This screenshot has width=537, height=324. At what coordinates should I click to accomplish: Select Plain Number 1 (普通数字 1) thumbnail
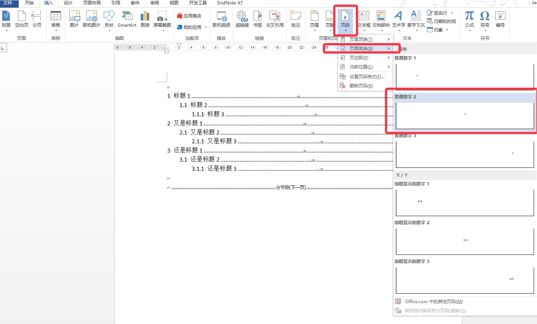[x=465, y=77]
